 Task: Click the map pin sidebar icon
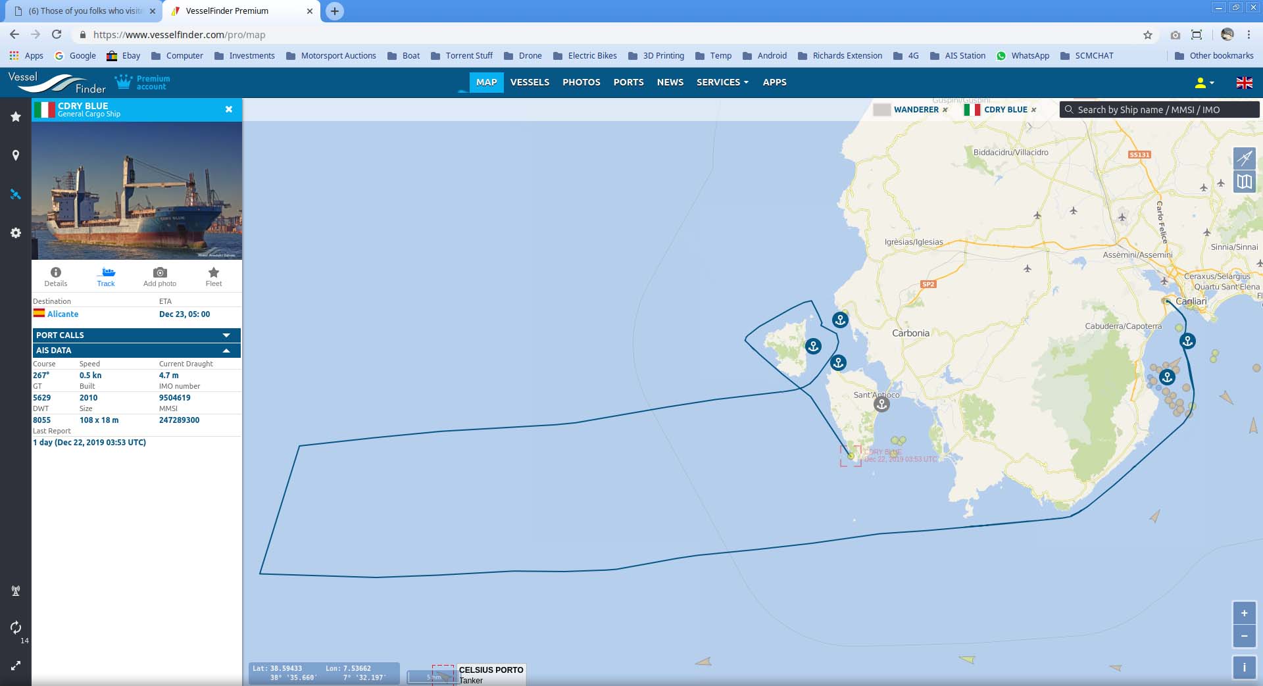point(16,155)
